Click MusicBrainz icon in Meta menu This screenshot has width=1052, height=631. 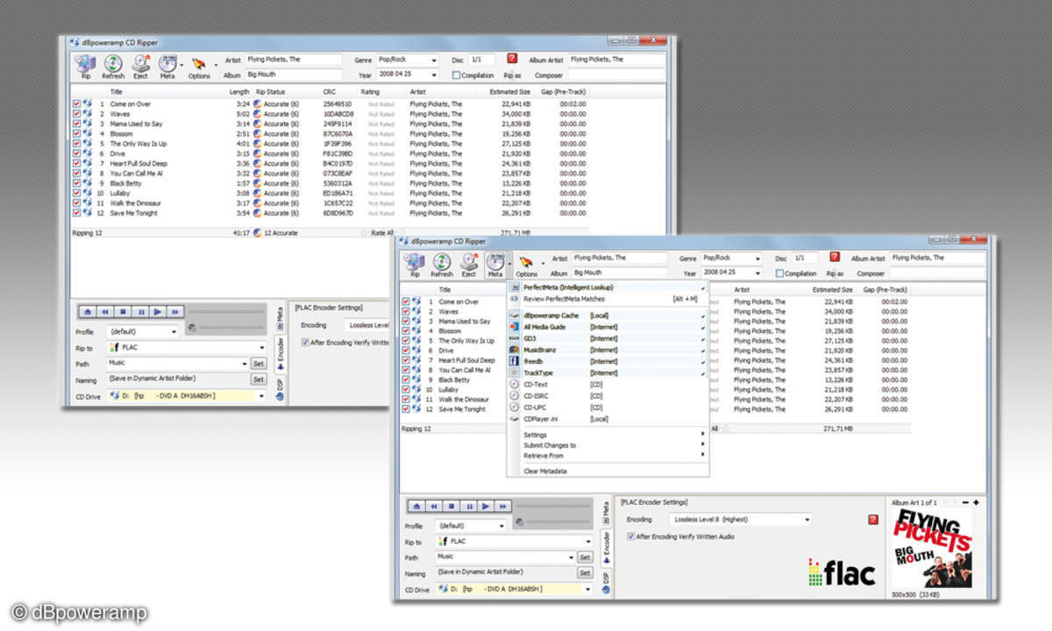tap(515, 350)
